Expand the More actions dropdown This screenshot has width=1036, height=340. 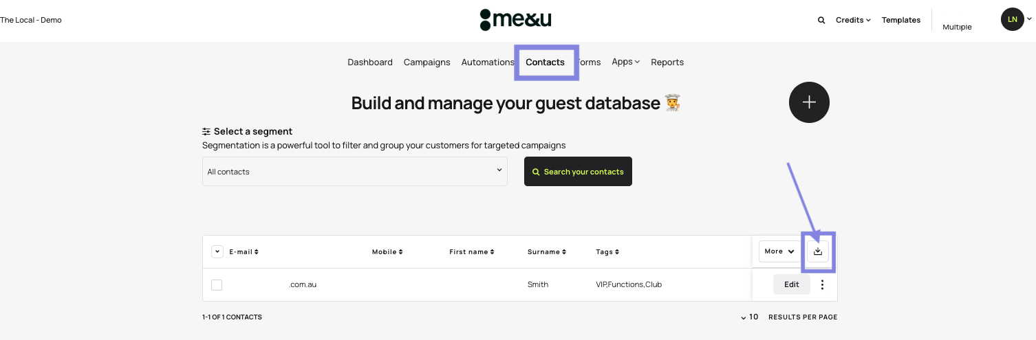coord(779,251)
